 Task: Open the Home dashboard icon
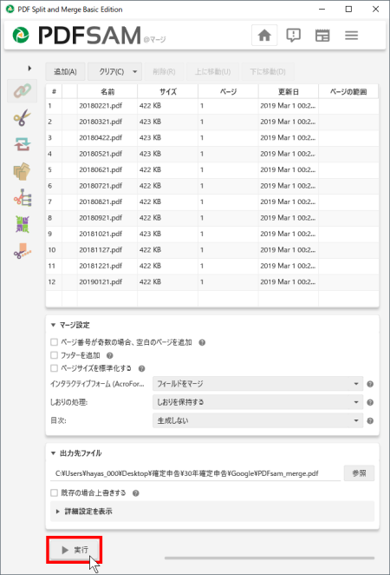click(264, 36)
